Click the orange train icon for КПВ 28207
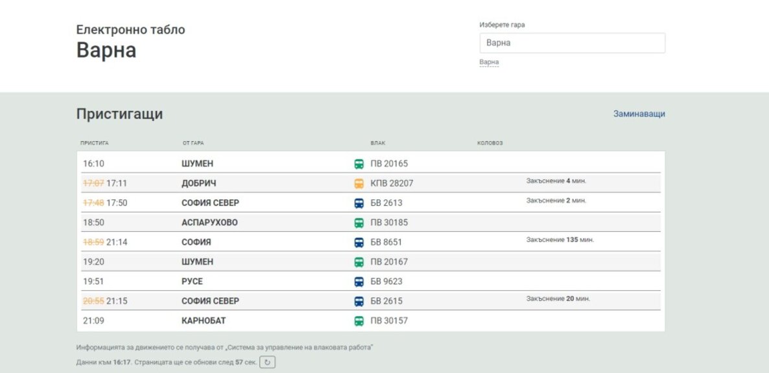Image resolution: width=769 pixels, height=373 pixels. (359, 183)
